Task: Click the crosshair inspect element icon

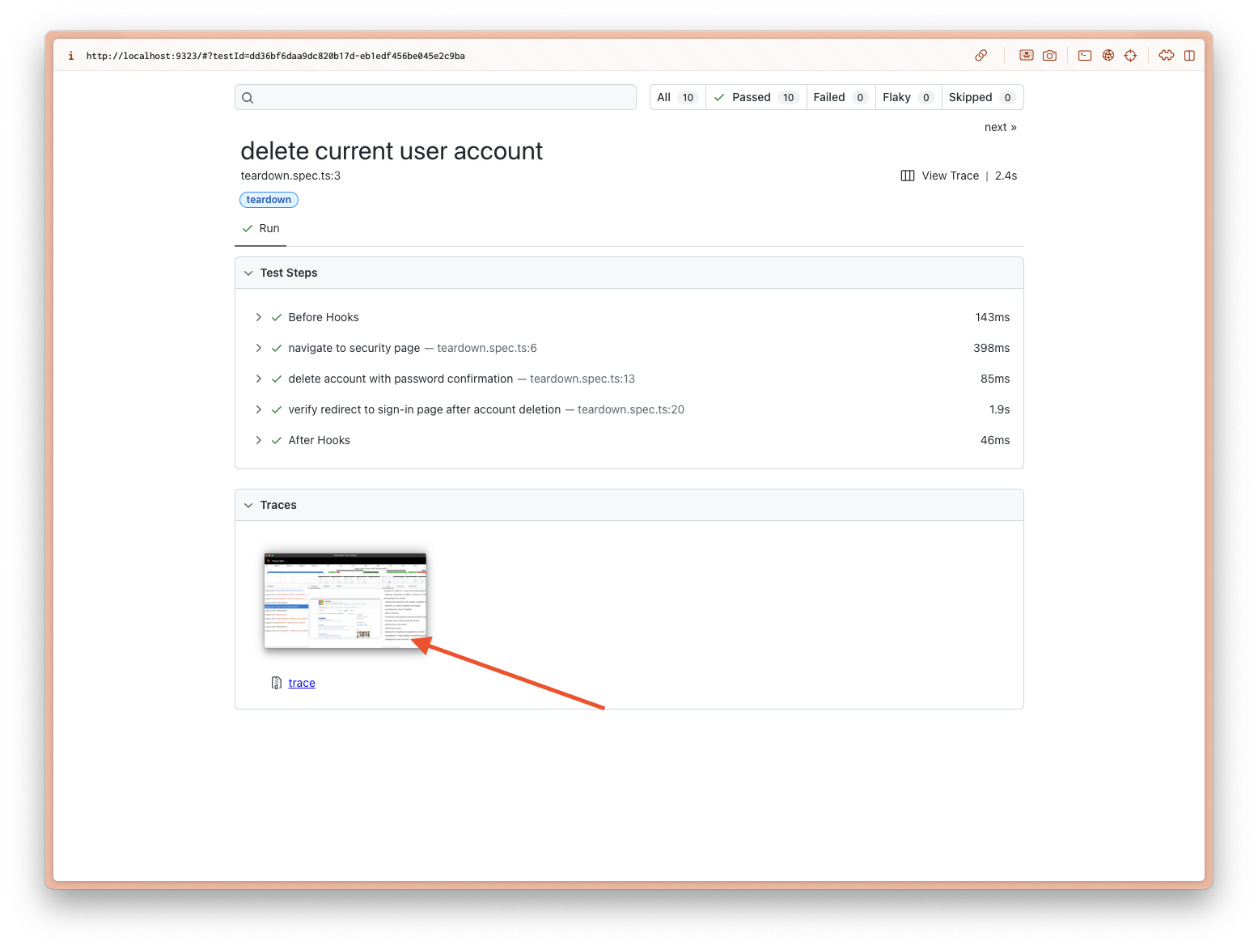Action: pos(1131,56)
